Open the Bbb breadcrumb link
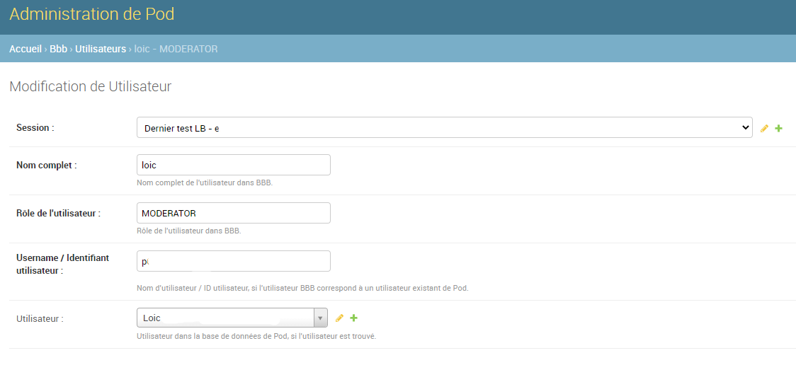This screenshot has height=365, width=796. point(58,49)
